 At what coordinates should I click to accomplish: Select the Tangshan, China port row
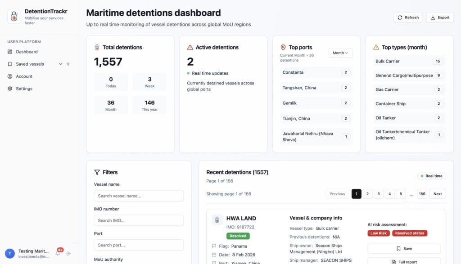pos(316,88)
